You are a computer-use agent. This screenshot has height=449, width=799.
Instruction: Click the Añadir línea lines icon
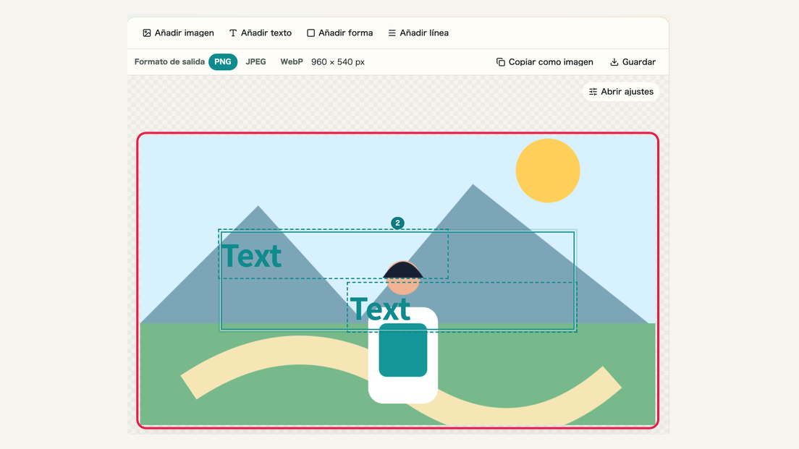pyautogui.click(x=392, y=33)
